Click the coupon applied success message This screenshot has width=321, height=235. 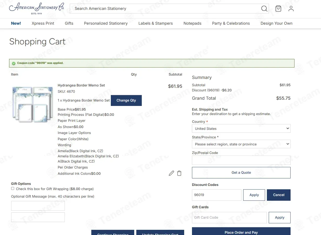[x=152, y=63]
